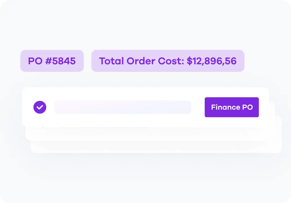This screenshot has width=291, height=203.
Task: Click the white tick mark inside the purple circle
Action: click(x=40, y=107)
